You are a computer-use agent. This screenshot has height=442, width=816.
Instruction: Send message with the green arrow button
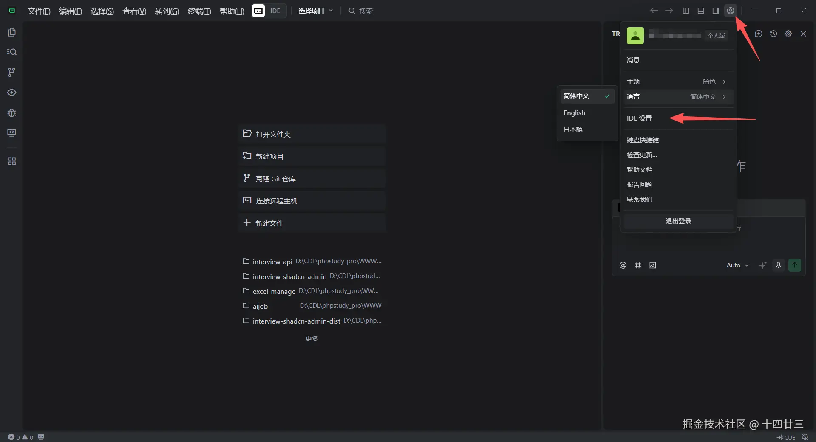[795, 265]
